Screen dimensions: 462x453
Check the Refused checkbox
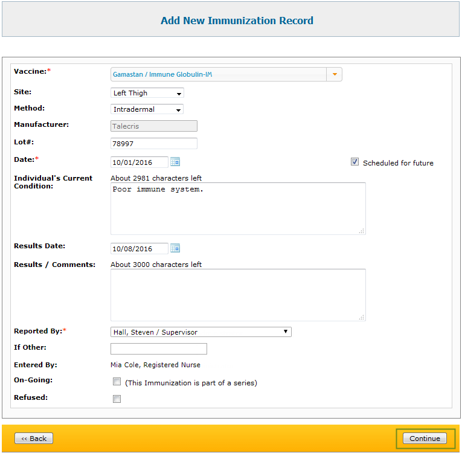(x=117, y=399)
